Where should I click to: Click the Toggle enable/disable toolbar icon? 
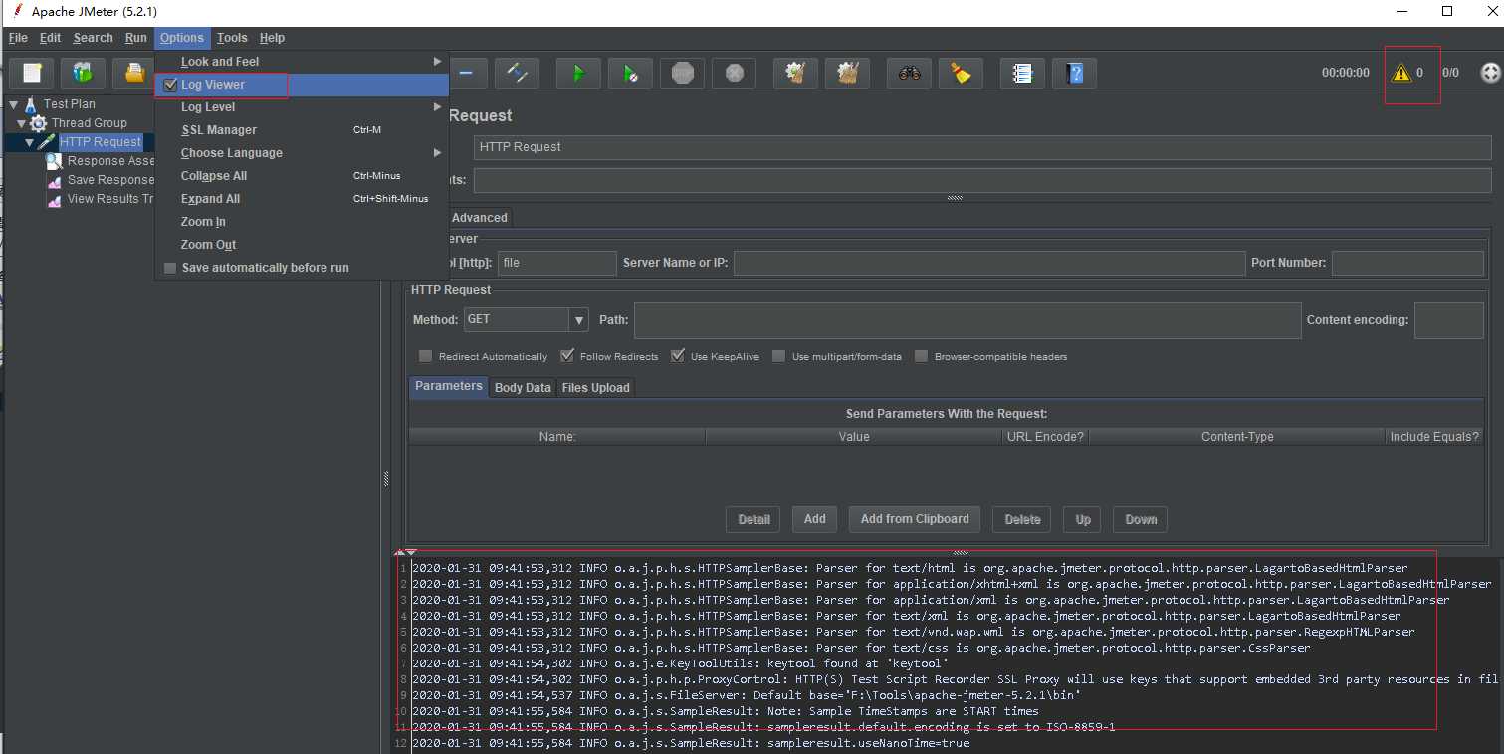(x=517, y=73)
